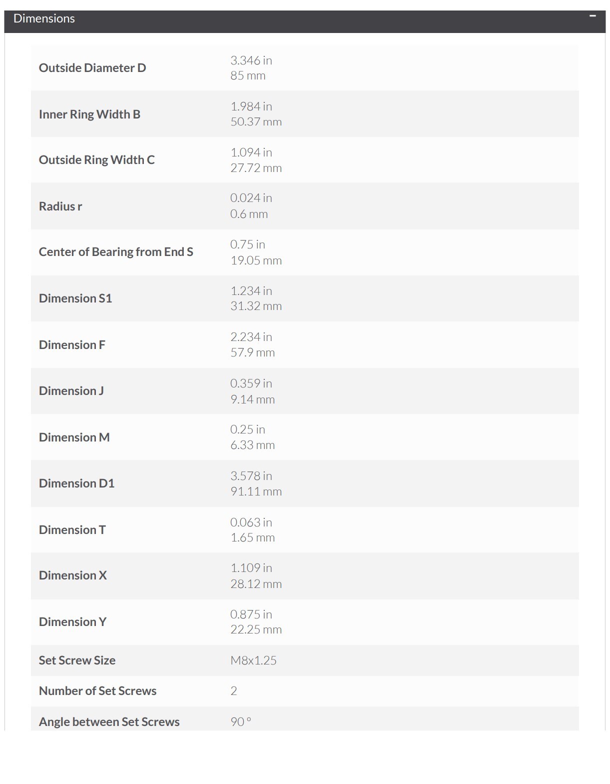Click the 3.578 in Dimension D1 value

pyautogui.click(x=251, y=476)
